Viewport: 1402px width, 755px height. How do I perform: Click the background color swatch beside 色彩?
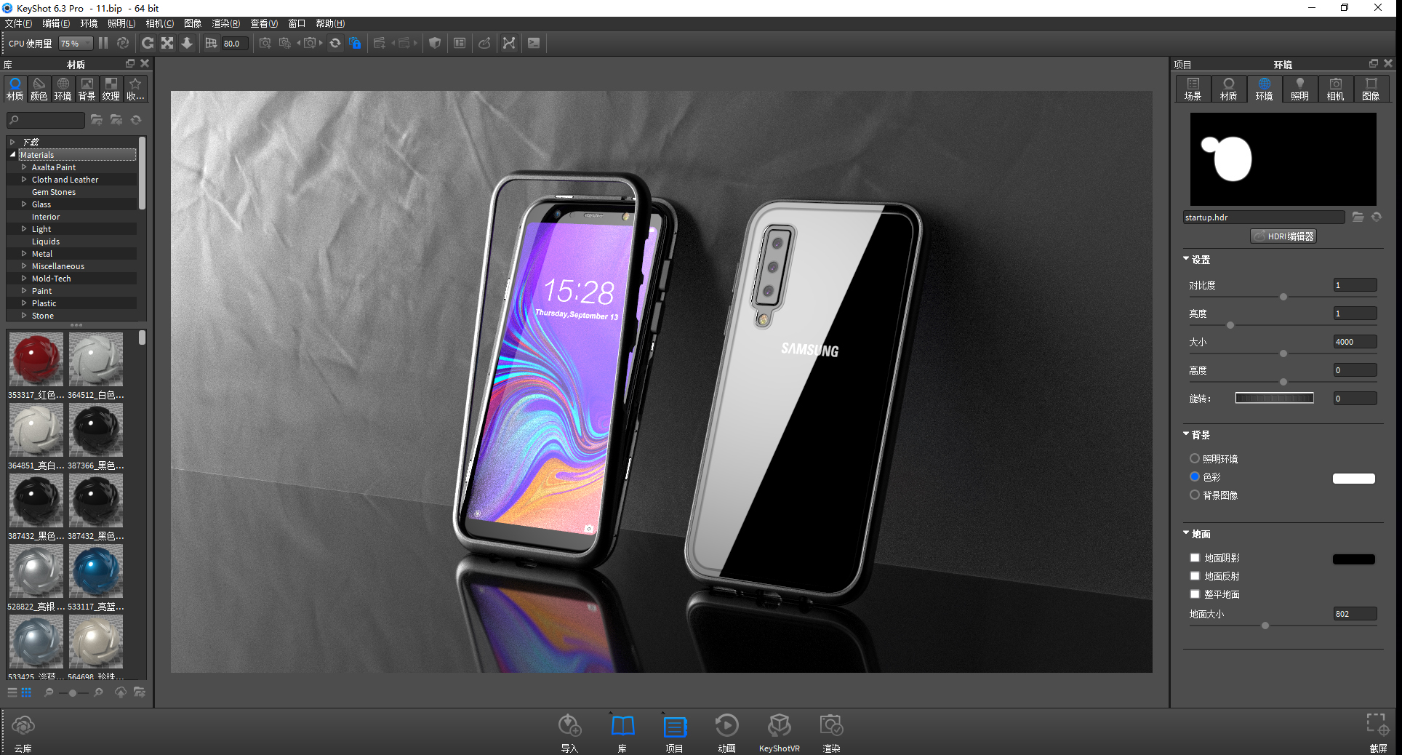[1353, 478]
